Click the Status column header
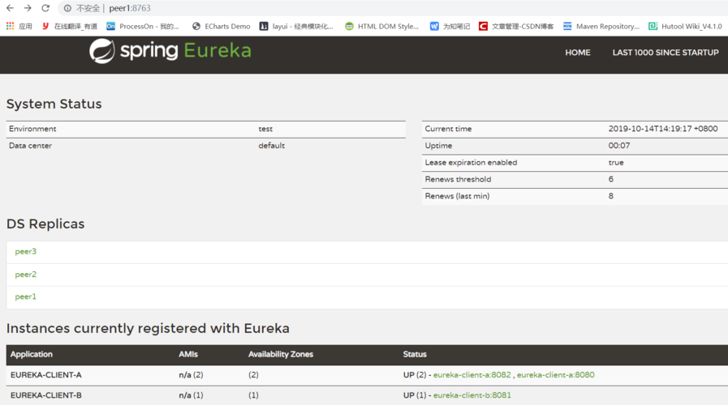 [415, 355]
